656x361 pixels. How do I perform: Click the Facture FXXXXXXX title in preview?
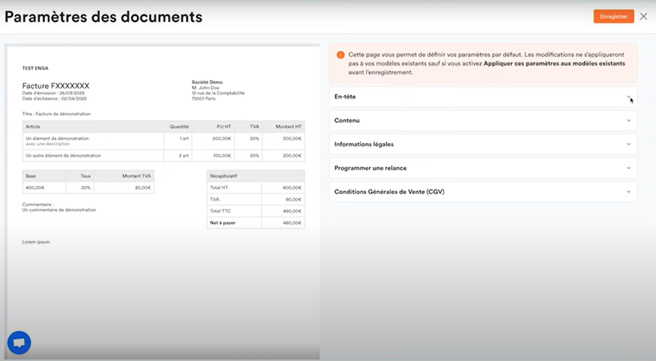56,86
